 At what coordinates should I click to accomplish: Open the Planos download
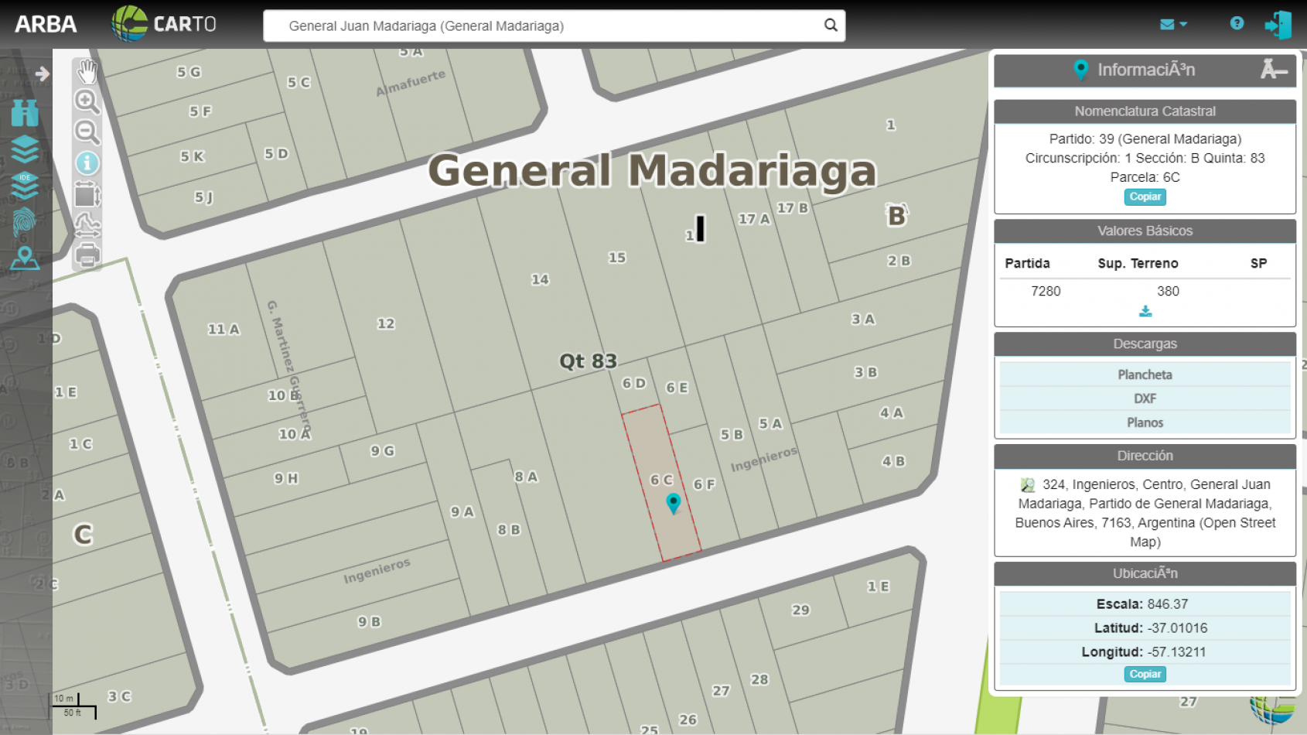point(1145,422)
